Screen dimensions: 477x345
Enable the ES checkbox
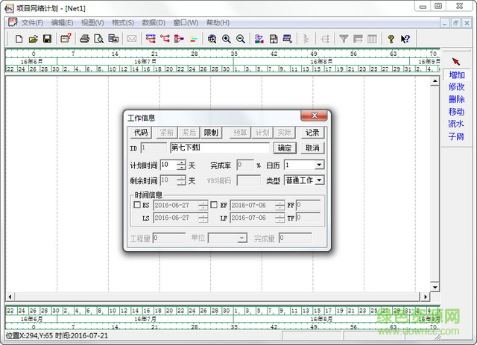click(x=136, y=204)
